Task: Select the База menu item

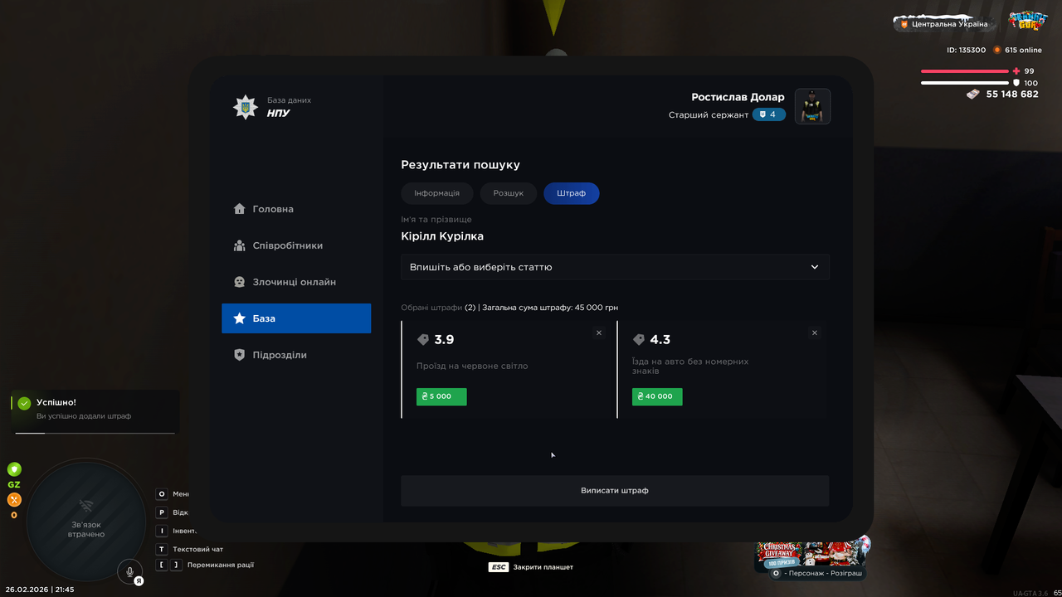Action: tap(296, 318)
